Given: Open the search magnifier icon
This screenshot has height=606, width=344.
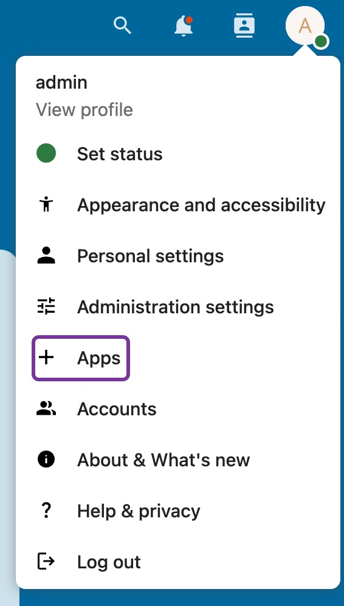Looking at the screenshot, I should click(122, 26).
